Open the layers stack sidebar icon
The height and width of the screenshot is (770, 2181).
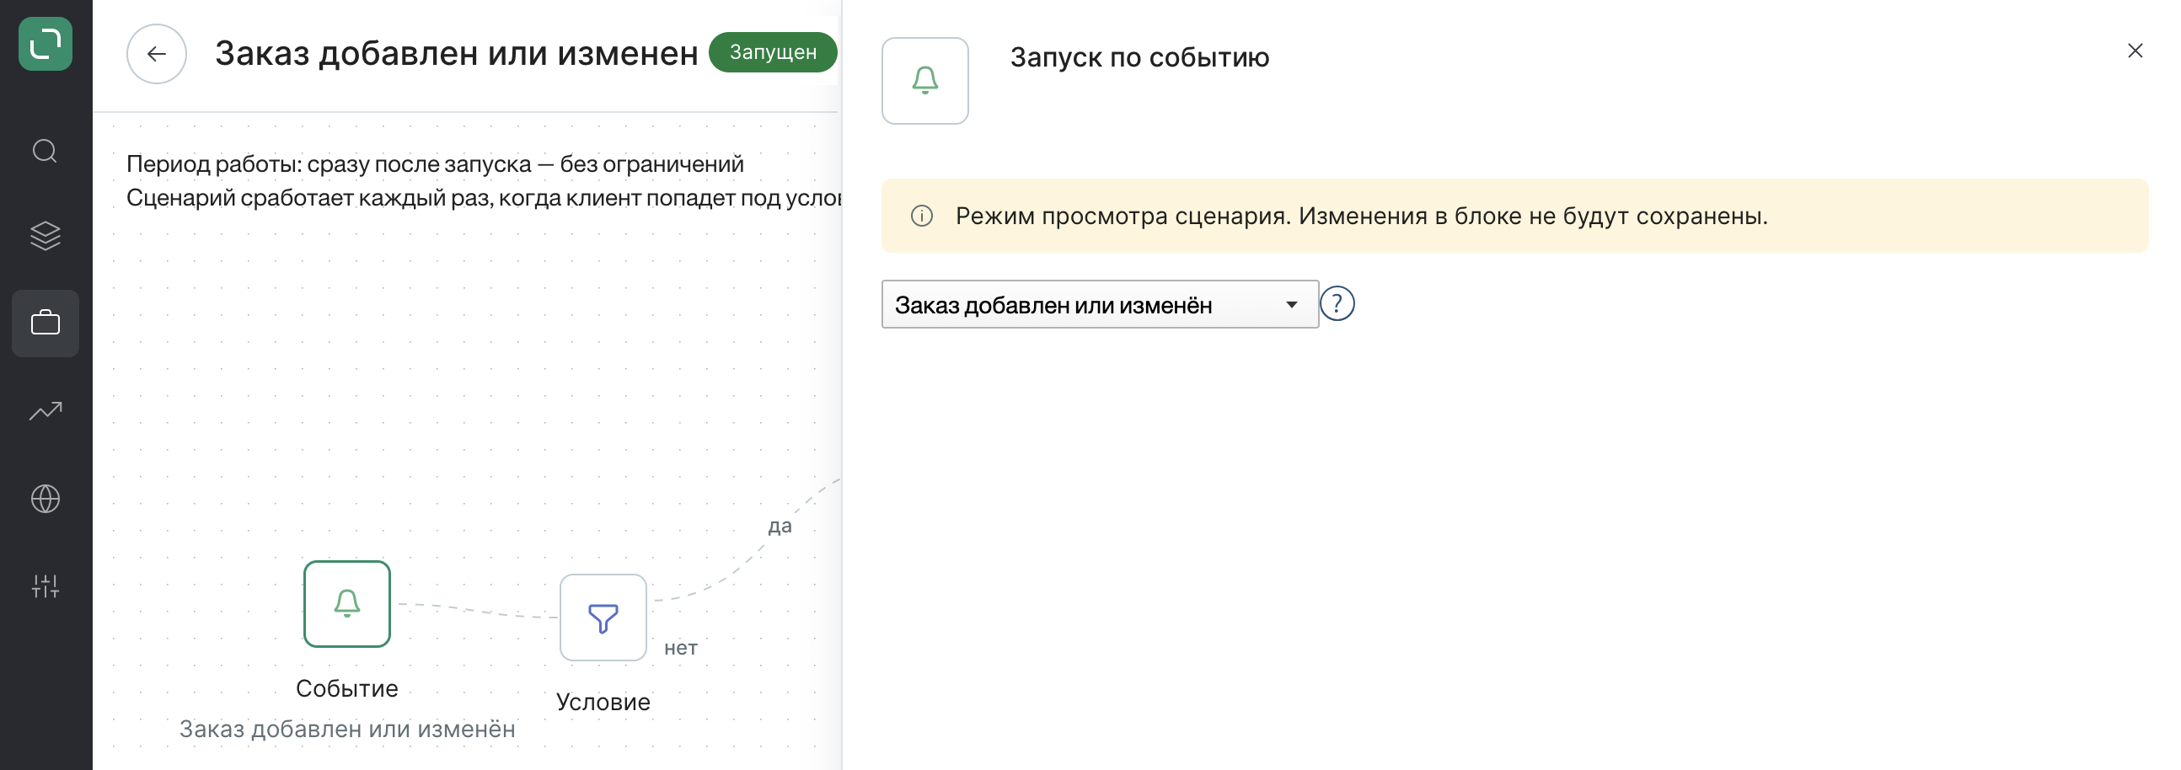click(x=45, y=236)
